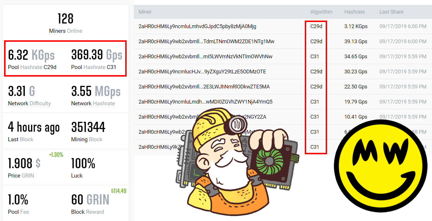The height and width of the screenshot is (221, 432).
Task: Click the last share time in the 30.23 Gps row
Action: [403, 72]
